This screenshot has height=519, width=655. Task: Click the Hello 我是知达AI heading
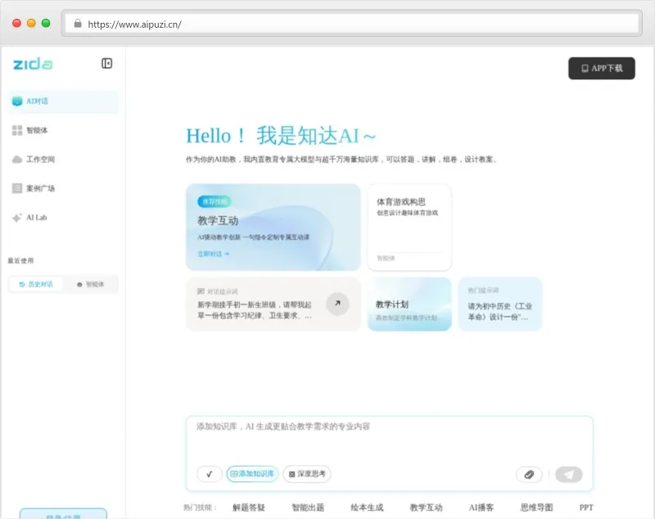(x=281, y=136)
